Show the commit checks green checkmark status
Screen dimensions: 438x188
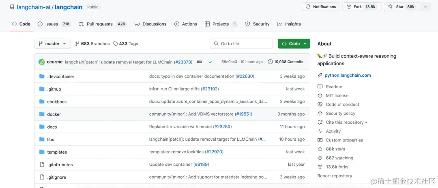(x=210, y=62)
